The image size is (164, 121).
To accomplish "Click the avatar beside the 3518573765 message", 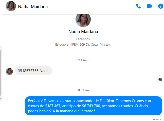I will (9, 72).
